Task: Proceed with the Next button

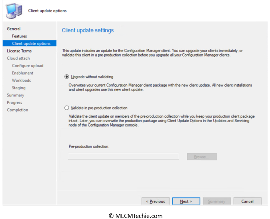Action: point(186,201)
